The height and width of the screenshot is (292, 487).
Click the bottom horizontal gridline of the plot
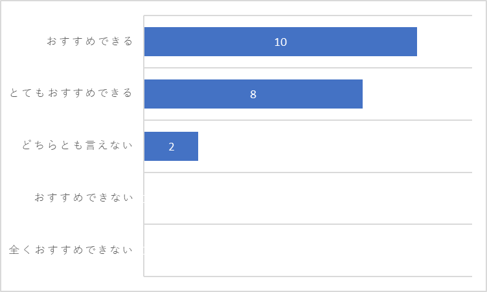308,276
